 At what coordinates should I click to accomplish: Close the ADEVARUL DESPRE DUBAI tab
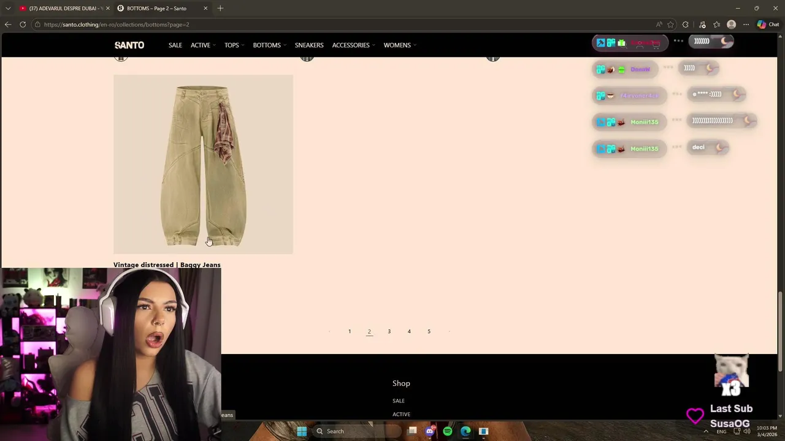coord(107,9)
